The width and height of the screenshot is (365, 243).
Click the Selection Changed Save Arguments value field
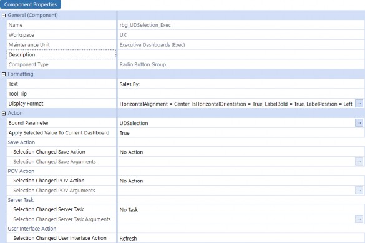236,161
